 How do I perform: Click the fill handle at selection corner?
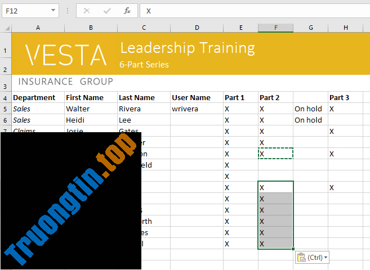[293, 249]
